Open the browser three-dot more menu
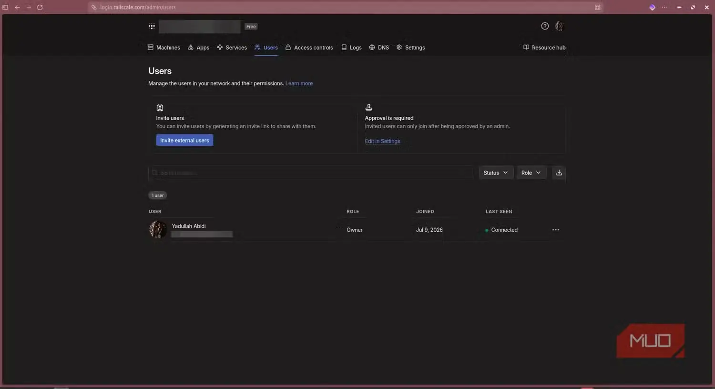 tap(664, 7)
